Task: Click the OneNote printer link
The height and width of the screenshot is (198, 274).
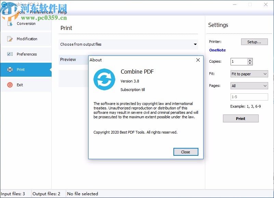Action: coord(217,50)
